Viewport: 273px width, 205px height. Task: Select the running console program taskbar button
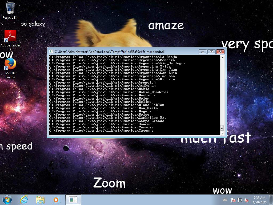[73, 200]
